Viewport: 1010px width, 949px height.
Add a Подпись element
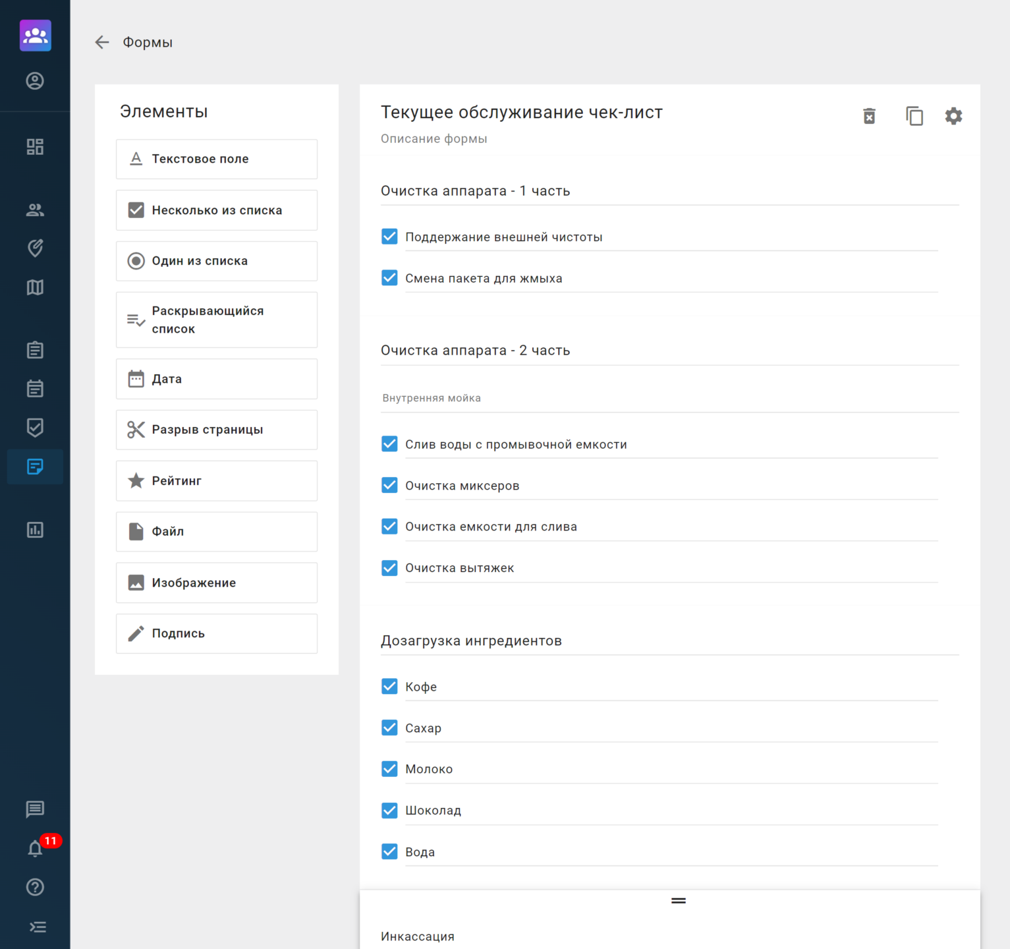point(217,634)
